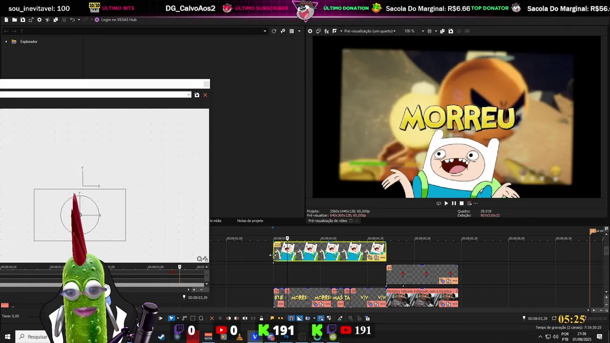This screenshot has height=343, width=610.
Task: Cut selection with the scissors icon
Action: click(x=47, y=20)
